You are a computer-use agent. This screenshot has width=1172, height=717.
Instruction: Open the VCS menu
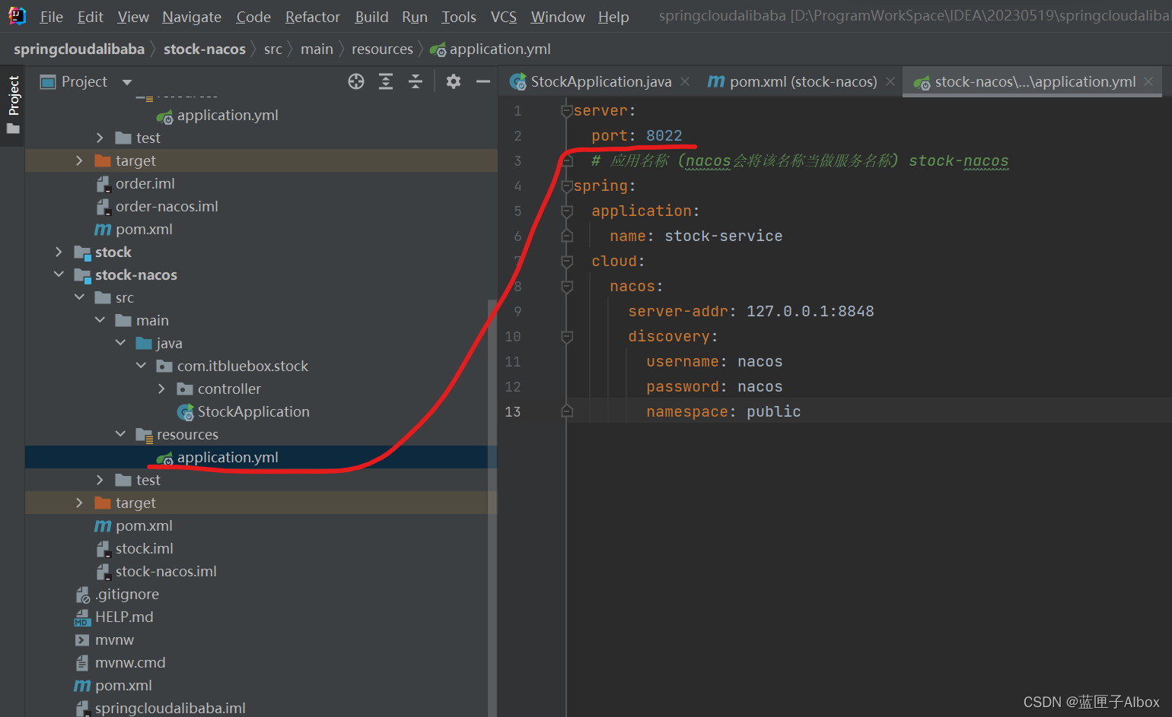tap(503, 17)
